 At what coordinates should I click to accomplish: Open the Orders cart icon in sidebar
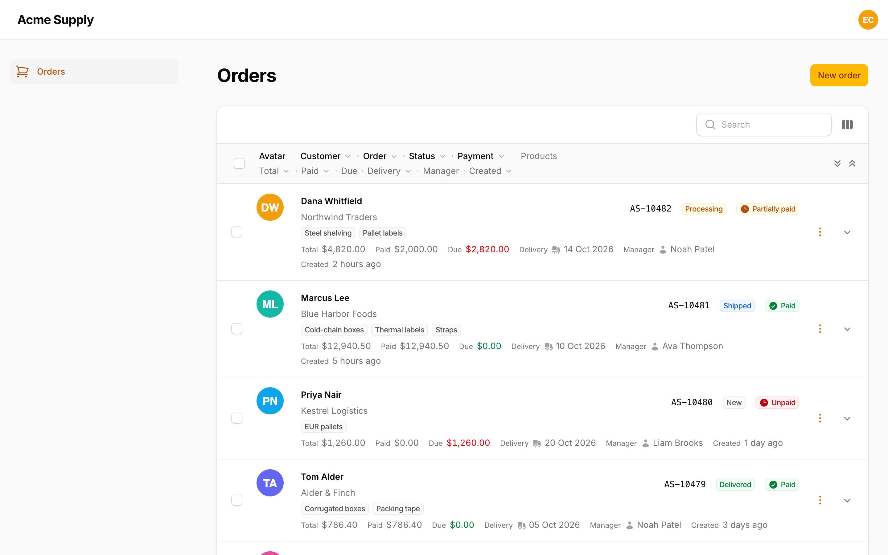(23, 72)
